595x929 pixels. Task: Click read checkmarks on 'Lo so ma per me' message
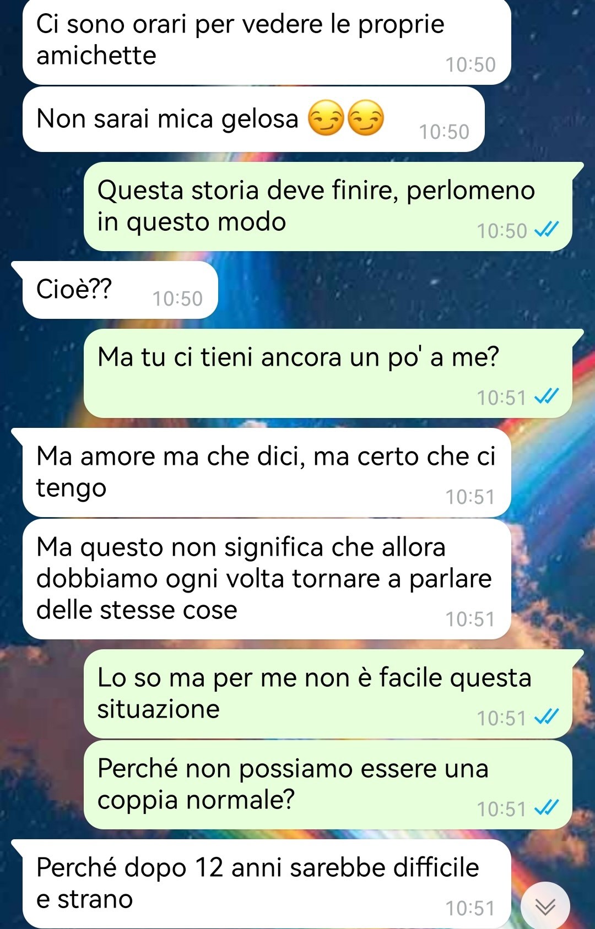pos(547,717)
